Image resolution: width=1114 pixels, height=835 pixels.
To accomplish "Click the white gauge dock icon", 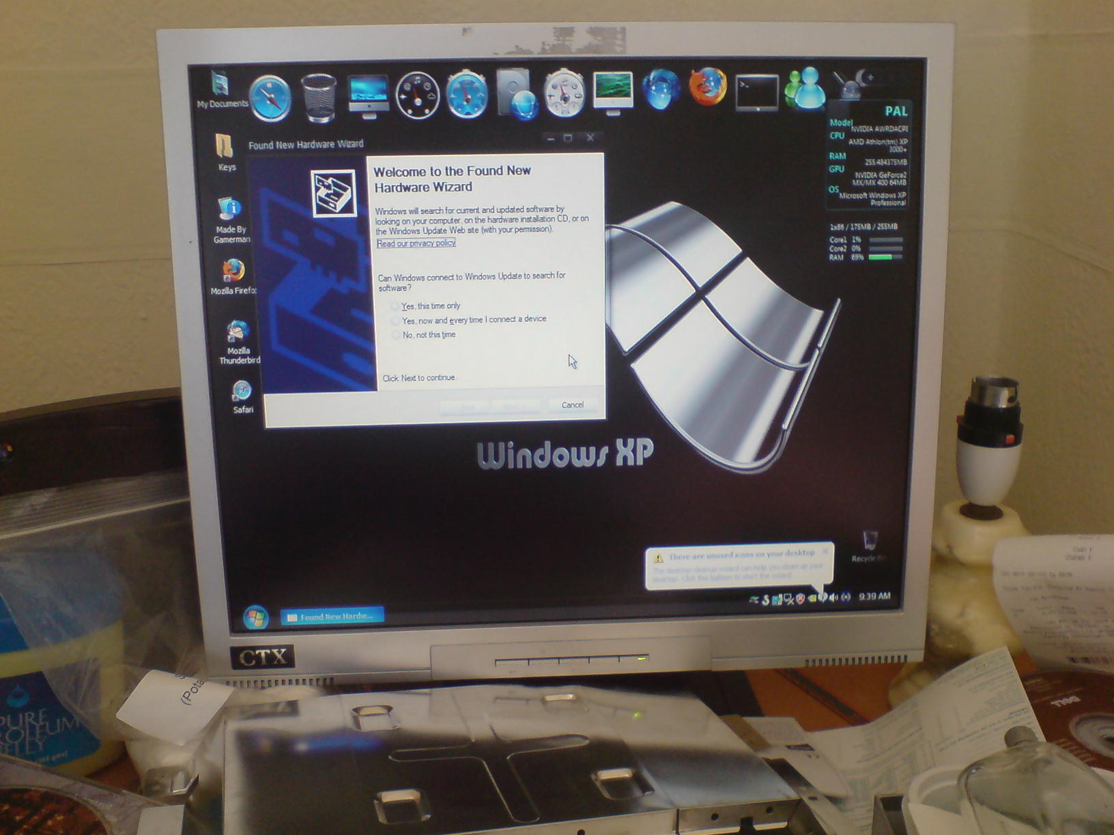I will pos(564,93).
